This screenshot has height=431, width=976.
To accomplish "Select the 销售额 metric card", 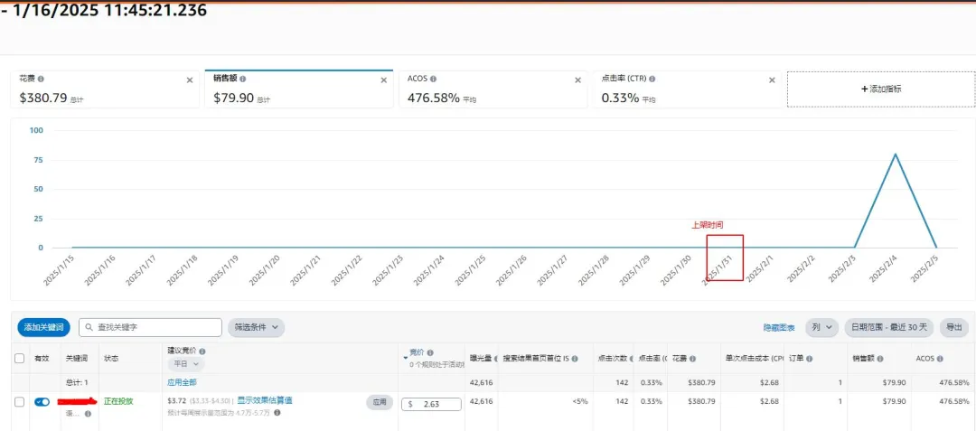I will tap(299, 89).
